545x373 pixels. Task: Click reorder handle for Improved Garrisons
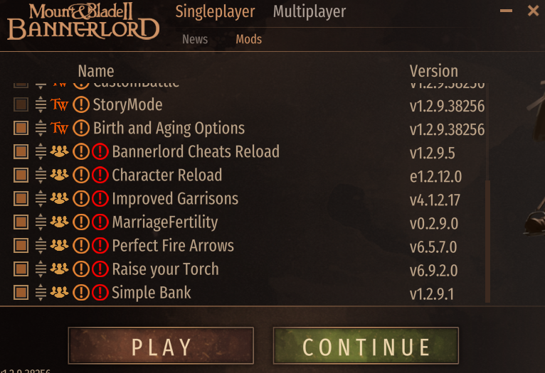click(41, 198)
